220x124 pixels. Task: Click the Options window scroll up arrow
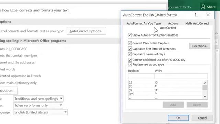tap(217, 34)
